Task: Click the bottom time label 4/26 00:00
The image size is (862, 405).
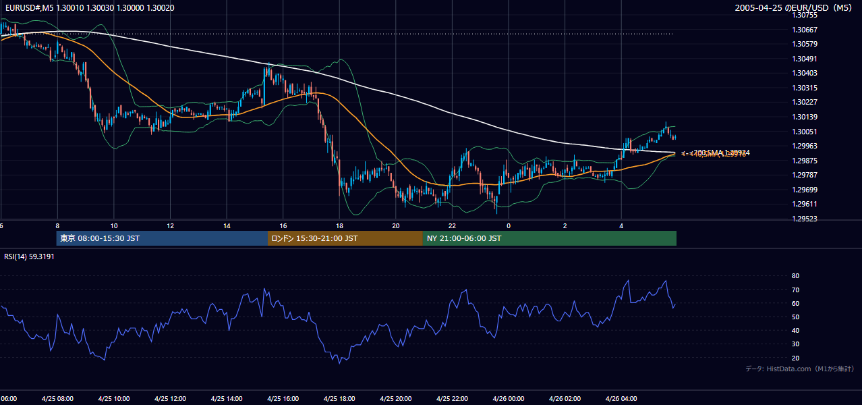Action: point(509,398)
